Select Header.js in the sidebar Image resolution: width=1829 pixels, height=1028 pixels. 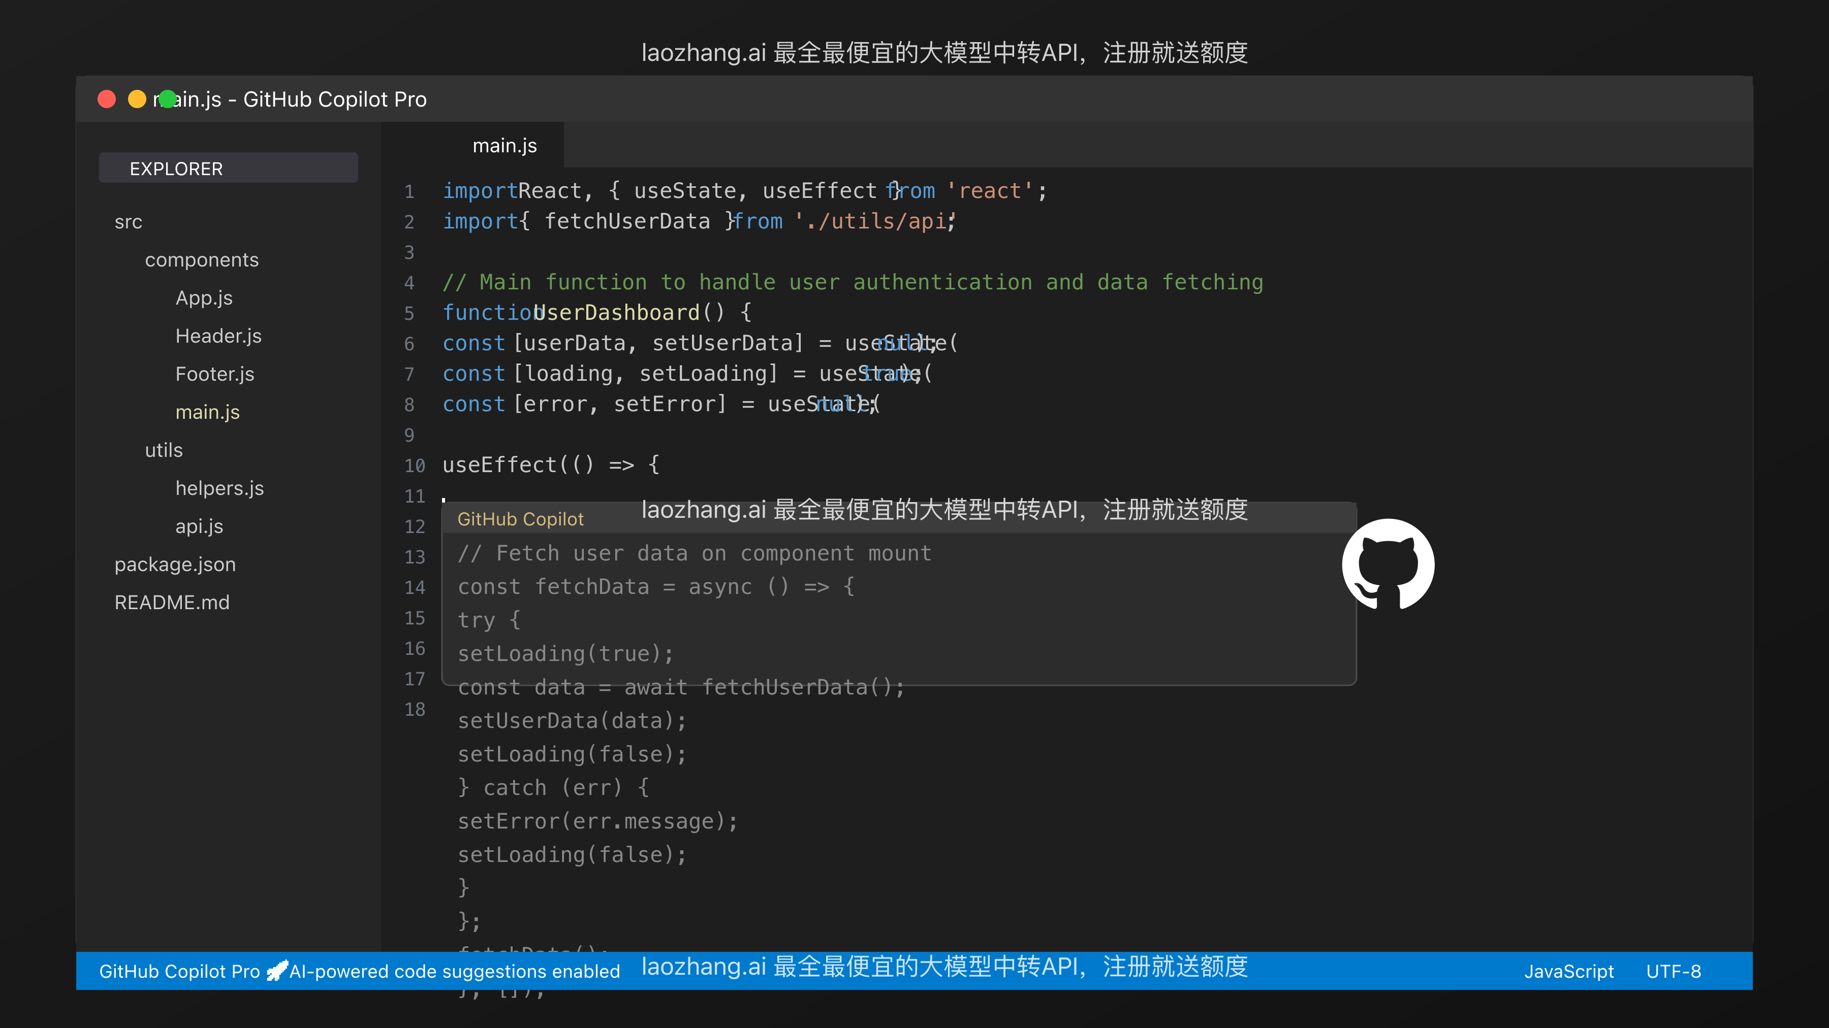point(218,336)
